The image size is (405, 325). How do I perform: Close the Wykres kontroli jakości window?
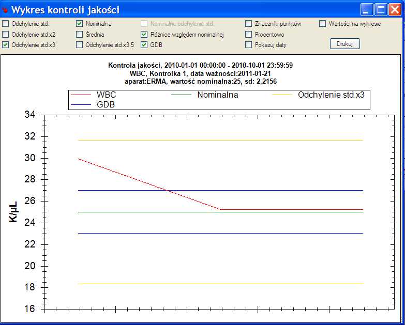[395, 10]
